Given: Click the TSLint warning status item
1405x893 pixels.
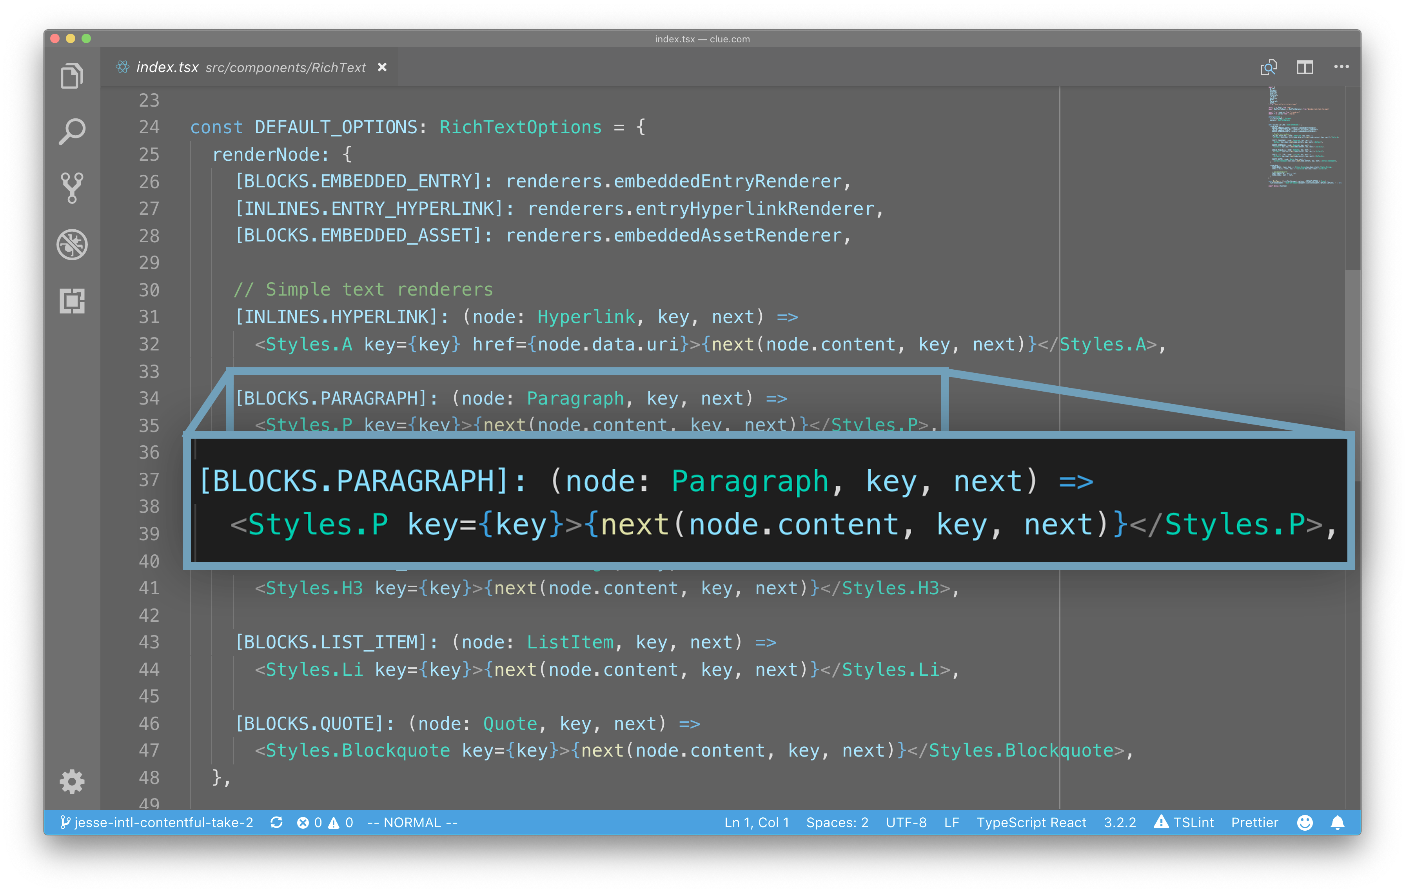Looking at the screenshot, I should coord(1184,822).
